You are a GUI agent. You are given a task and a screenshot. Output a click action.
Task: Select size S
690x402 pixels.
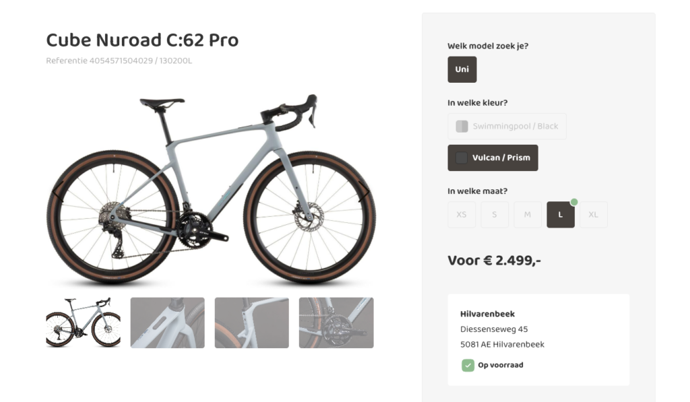(495, 215)
